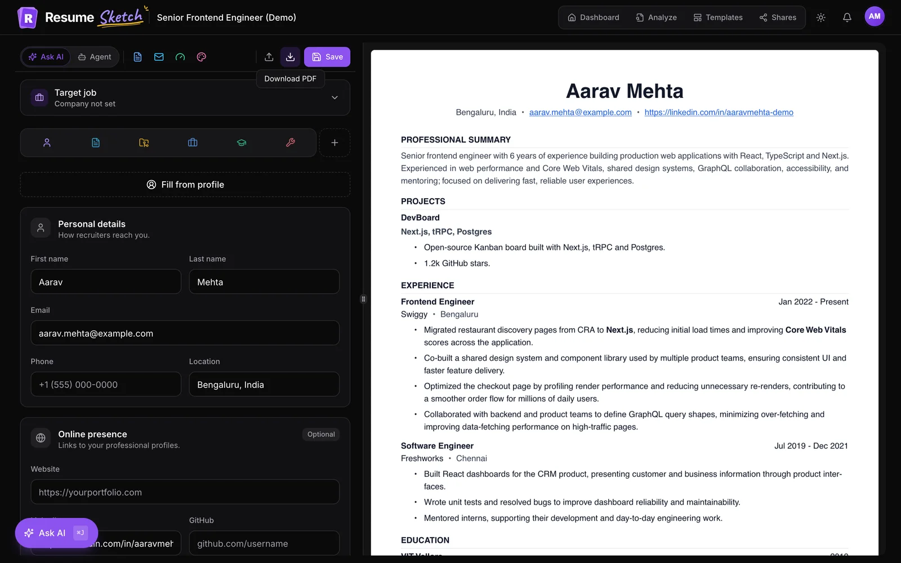
Task: Open the cover letter mail icon
Action: 159,57
